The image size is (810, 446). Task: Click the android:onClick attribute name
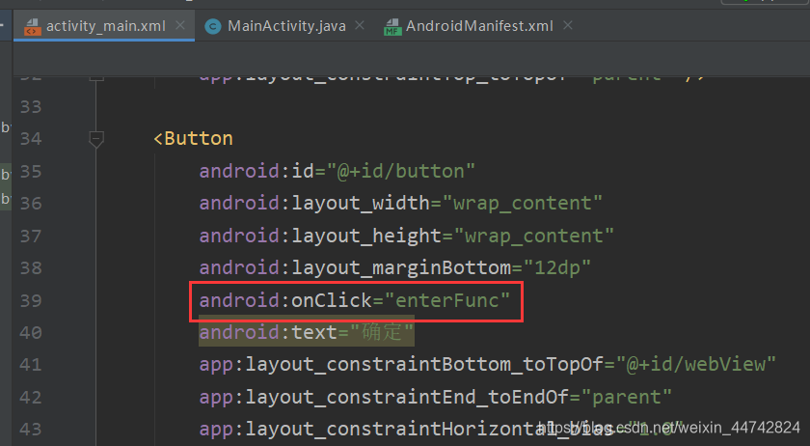285,300
